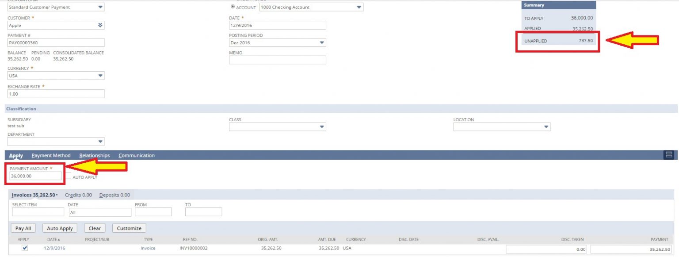This screenshot has height=257, width=679.
Task: Open the 1000 Checking Account dropdown
Action: (359, 7)
